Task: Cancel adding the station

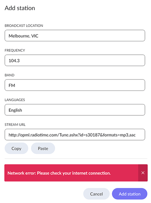Action: pyautogui.click(x=96, y=194)
